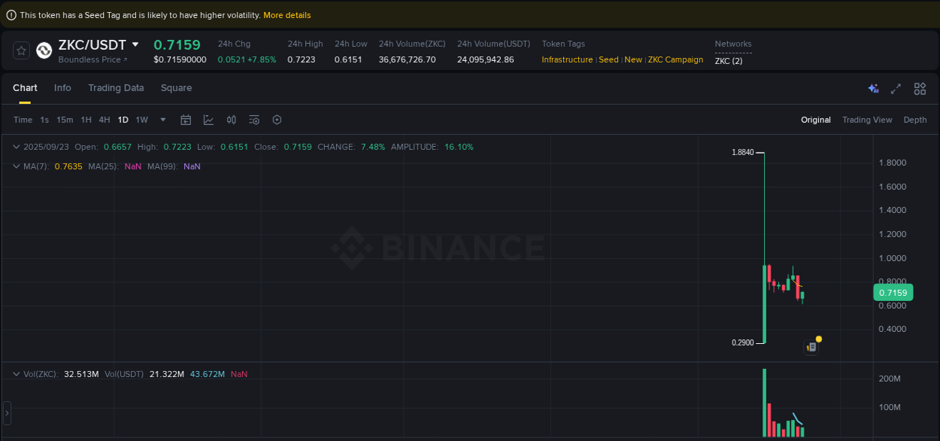The image size is (940, 441).
Task: Open the chart style selector icon
Action: pos(208,119)
